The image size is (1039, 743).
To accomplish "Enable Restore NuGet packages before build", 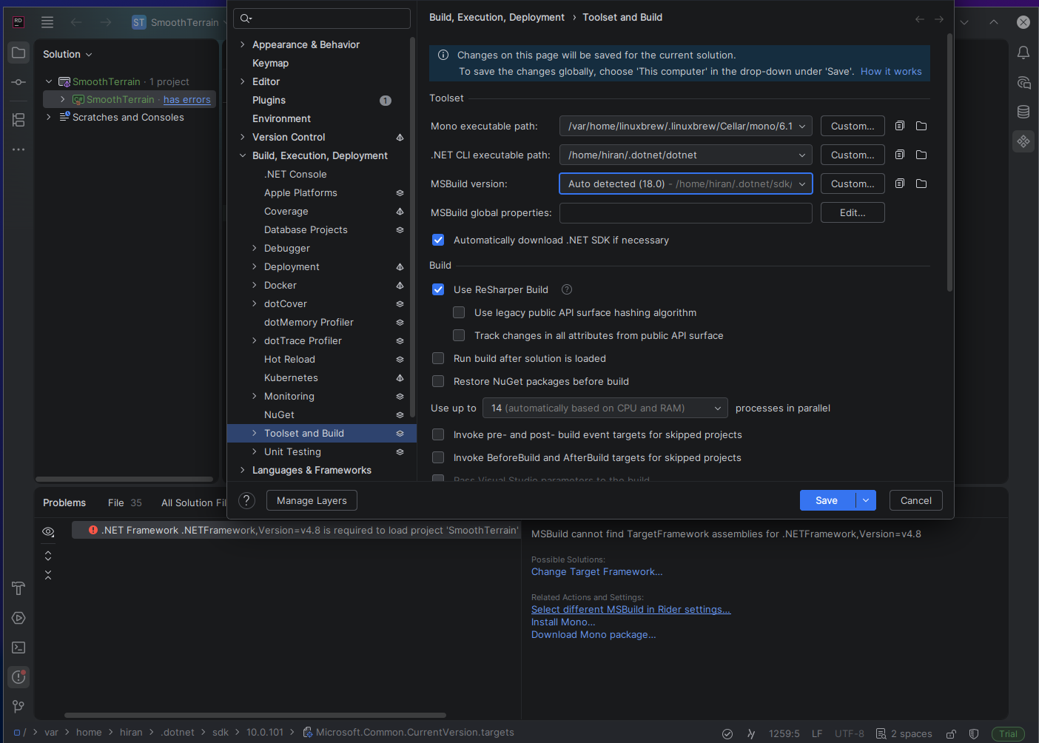I will [438, 381].
